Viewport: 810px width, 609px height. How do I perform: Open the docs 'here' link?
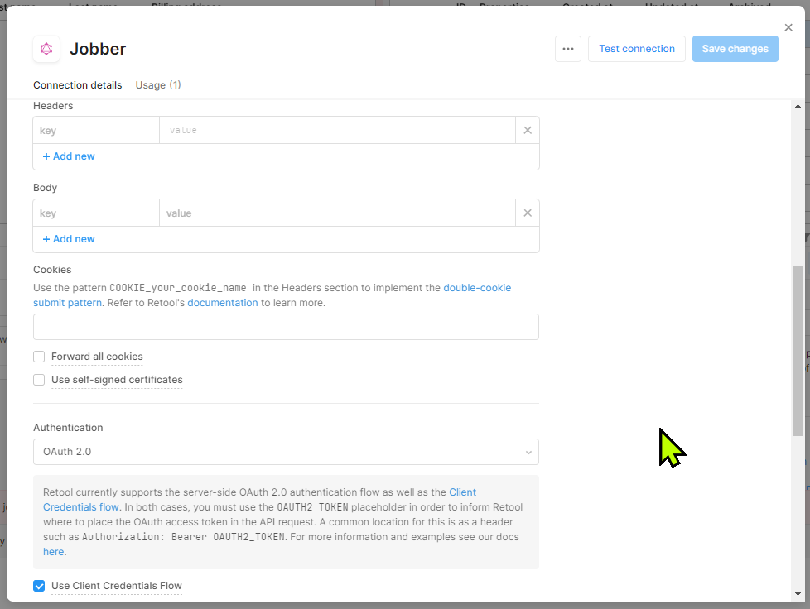point(53,552)
